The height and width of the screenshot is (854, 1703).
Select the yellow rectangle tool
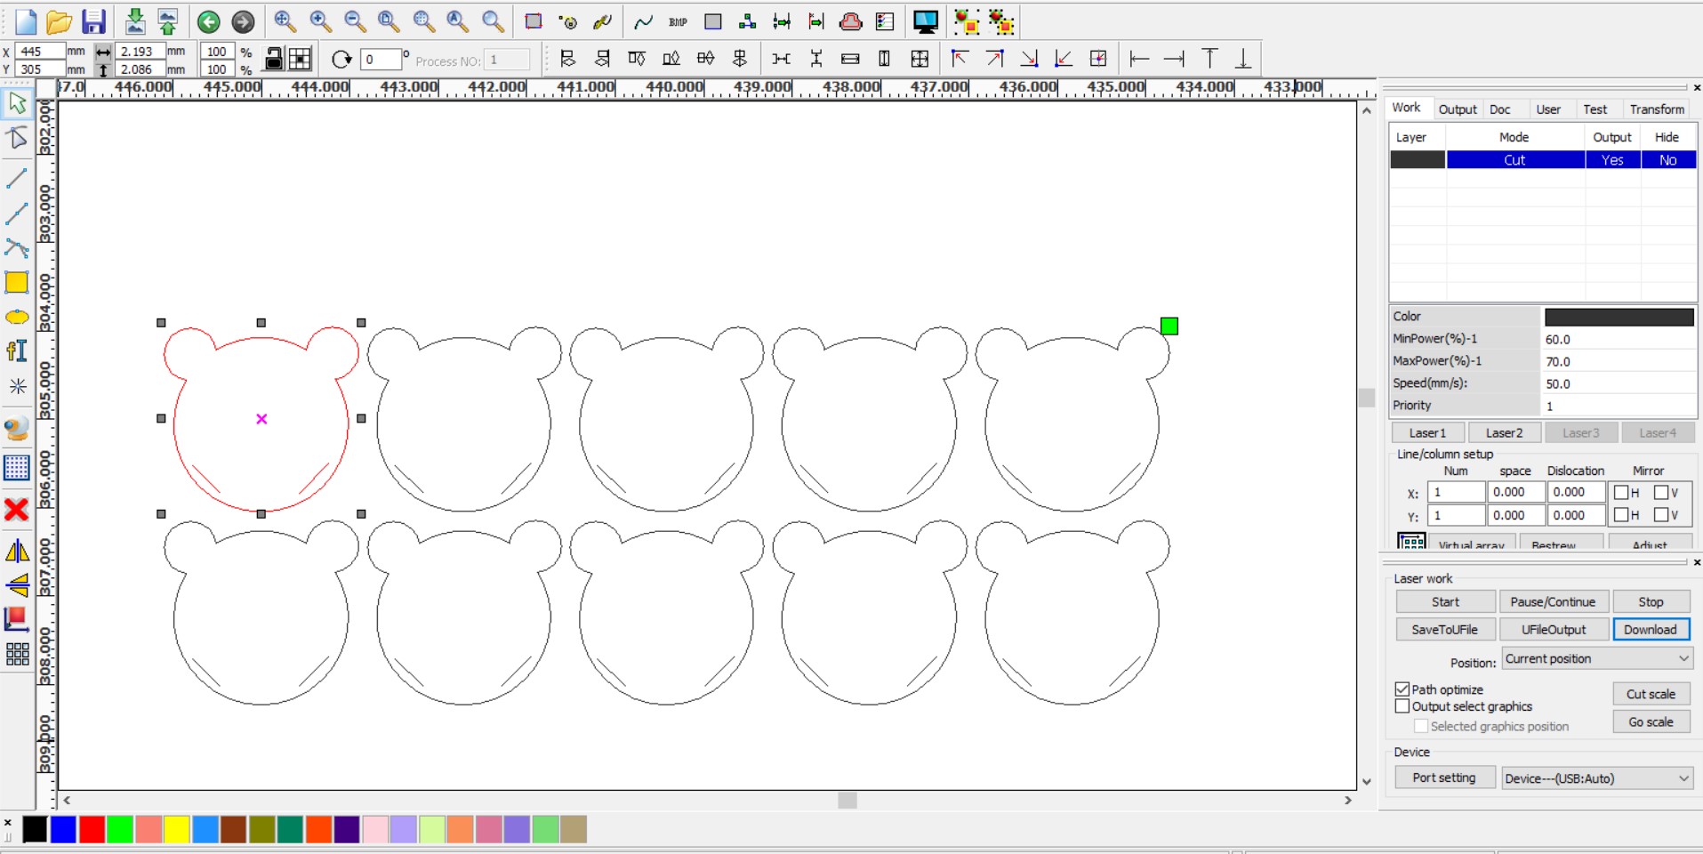[17, 283]
